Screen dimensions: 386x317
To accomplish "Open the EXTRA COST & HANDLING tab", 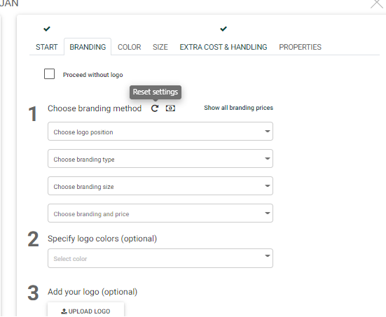I will point(223,47).
